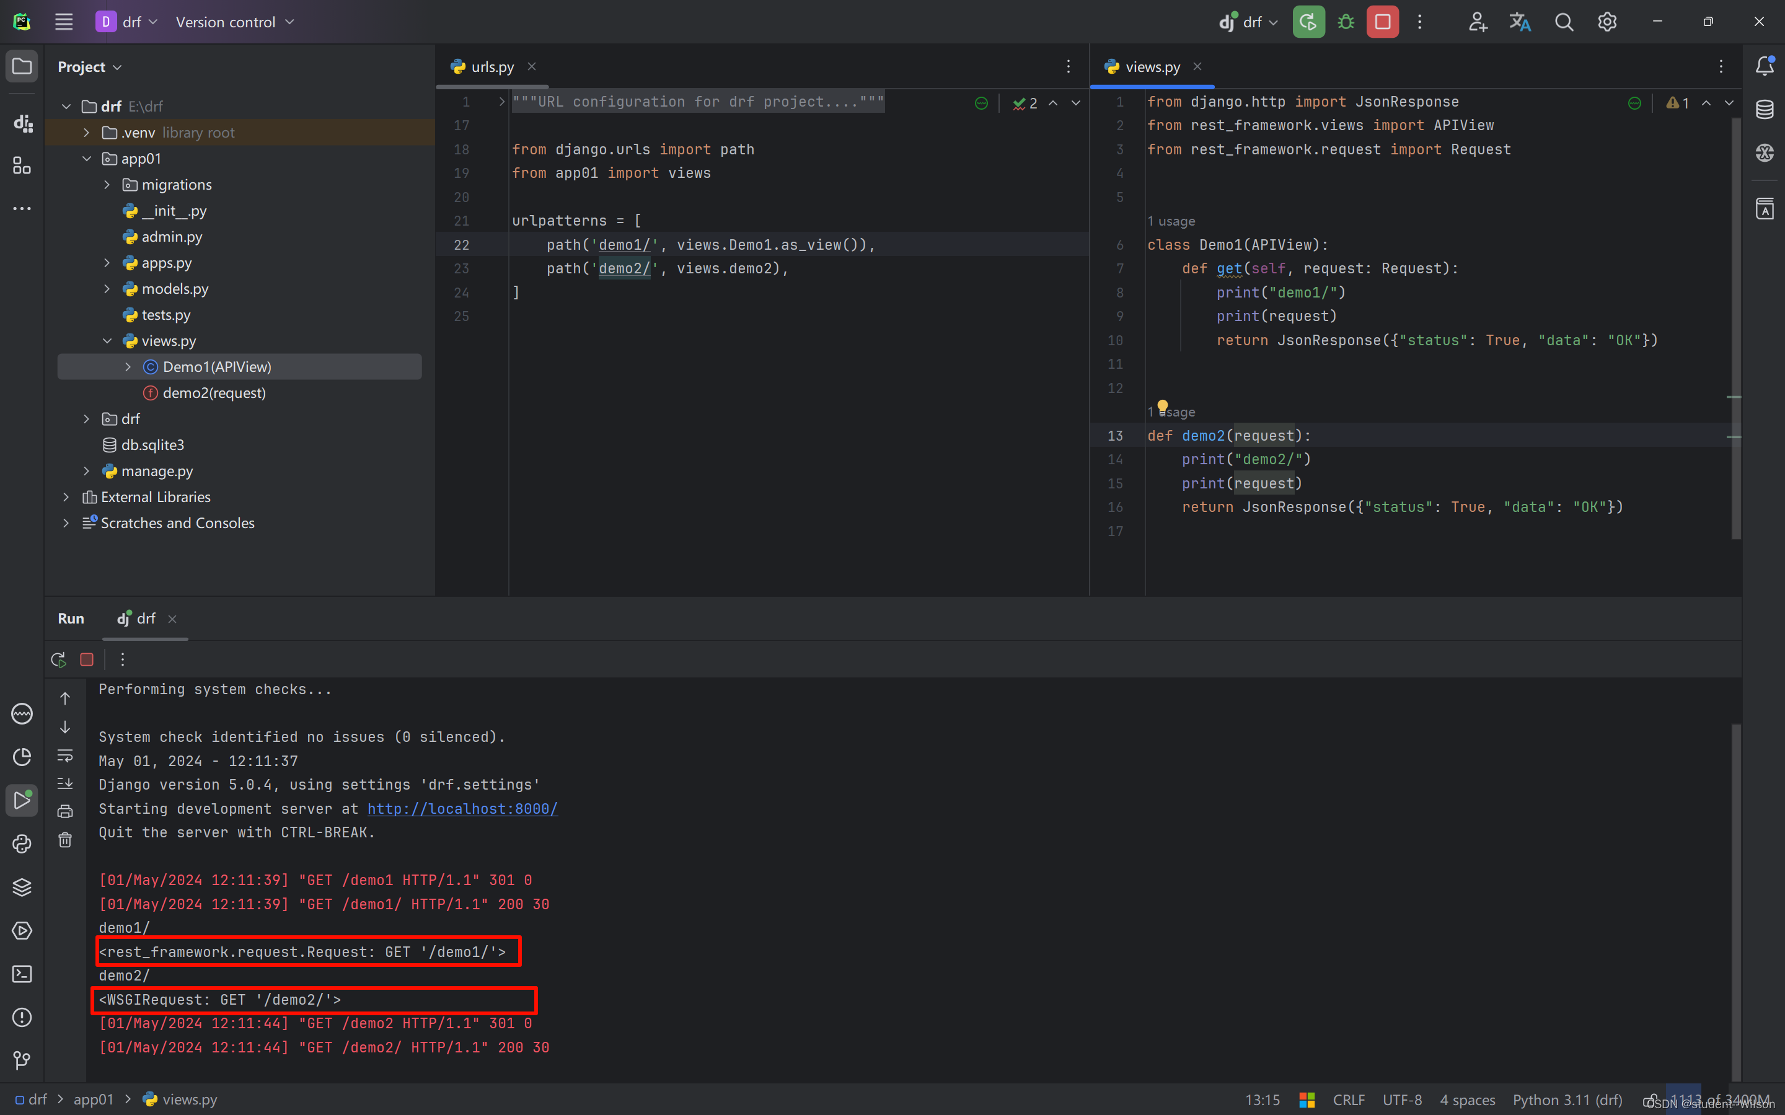Close the views.py tab

1197,67
